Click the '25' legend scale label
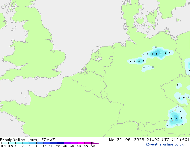This screenshot has width=190, height=147. [x=58, y=146]
